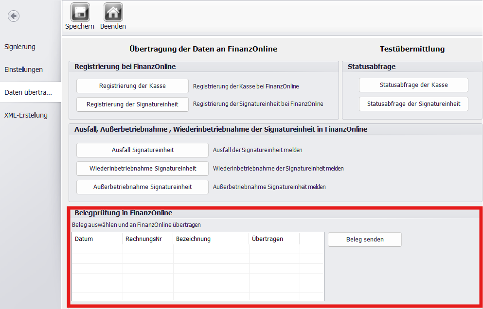The height and width of the screenshot is (309, 483).
Task: Select the Daten übertragen tab
Action: click(28, 92)
